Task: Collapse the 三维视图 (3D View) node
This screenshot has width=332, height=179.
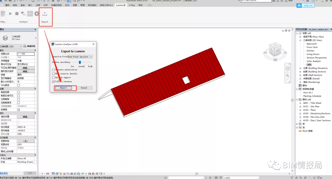Action: [x=300, y=40]
